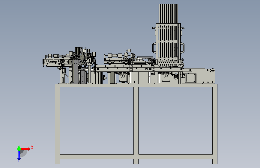Image resolution: width=260 pixels, height=168 pixels.
Task: Select the left leg of the table frame
Action: click(x=57, y=124)
